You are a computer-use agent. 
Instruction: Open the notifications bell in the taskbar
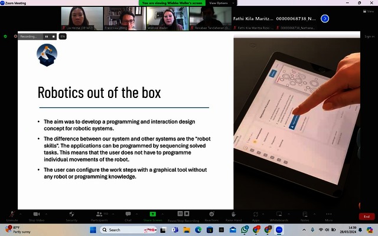[360, 230]
